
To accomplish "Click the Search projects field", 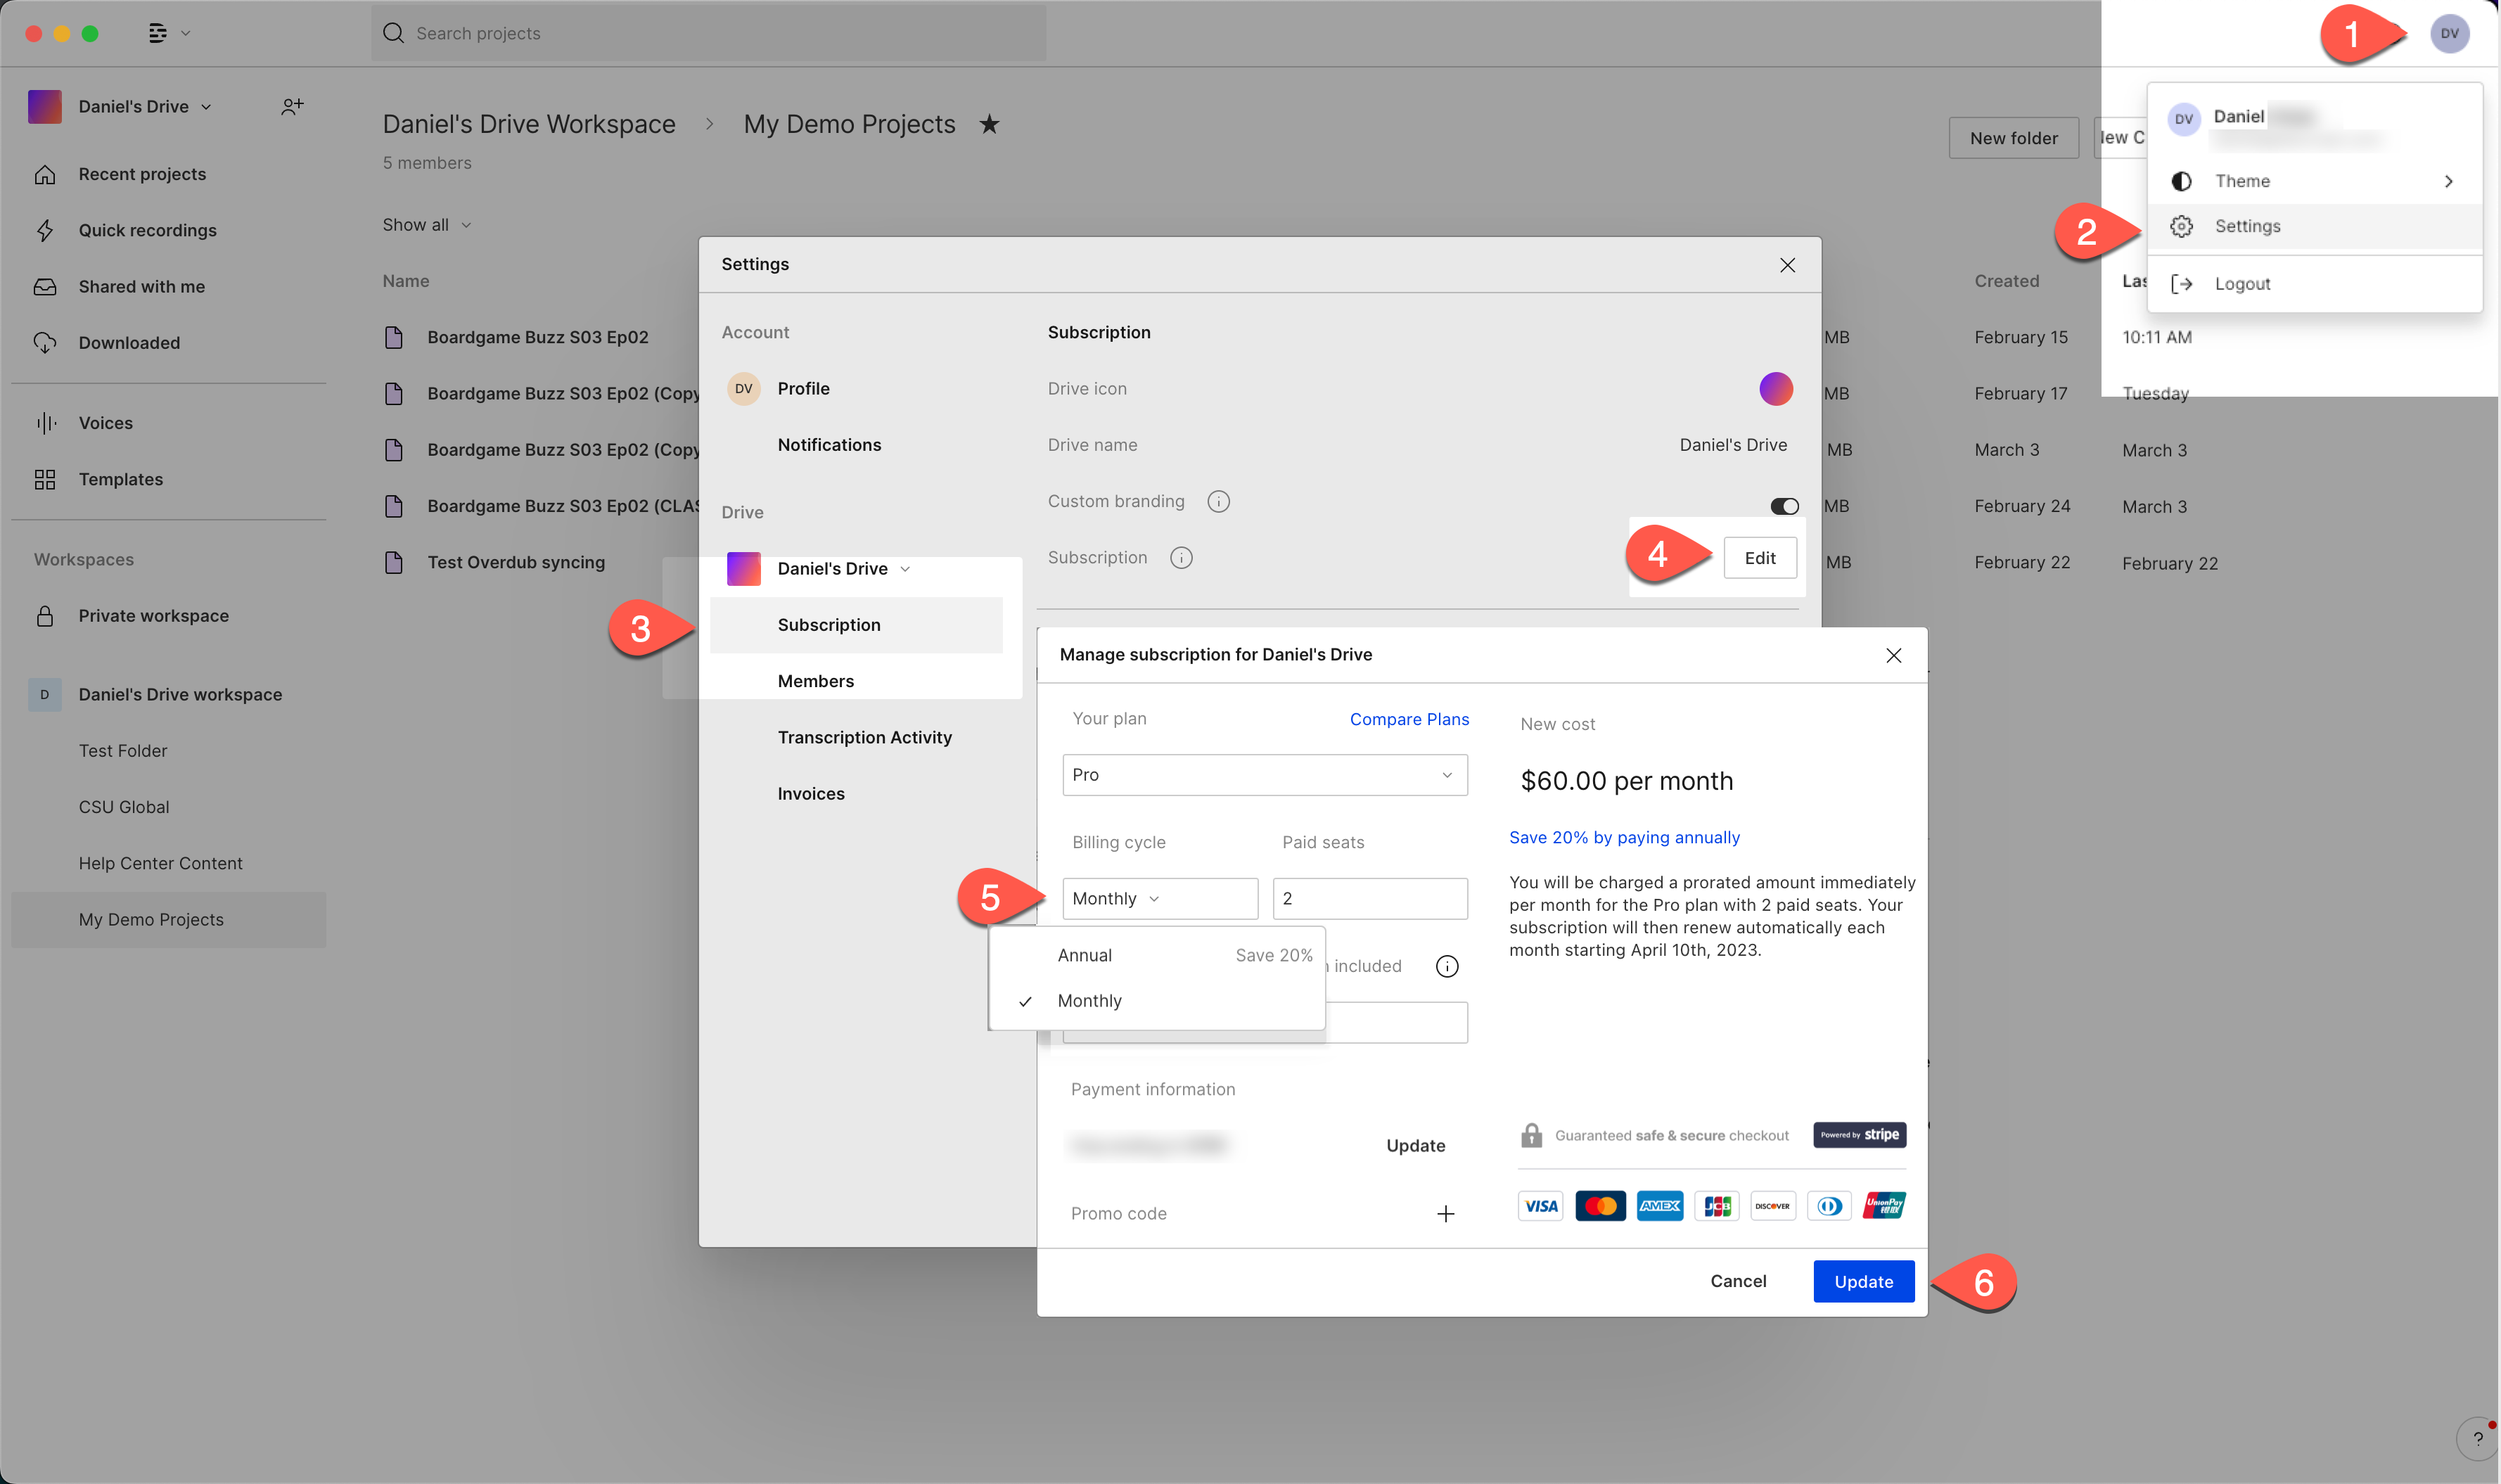I will pyautogui.click(x=708, y=33).
